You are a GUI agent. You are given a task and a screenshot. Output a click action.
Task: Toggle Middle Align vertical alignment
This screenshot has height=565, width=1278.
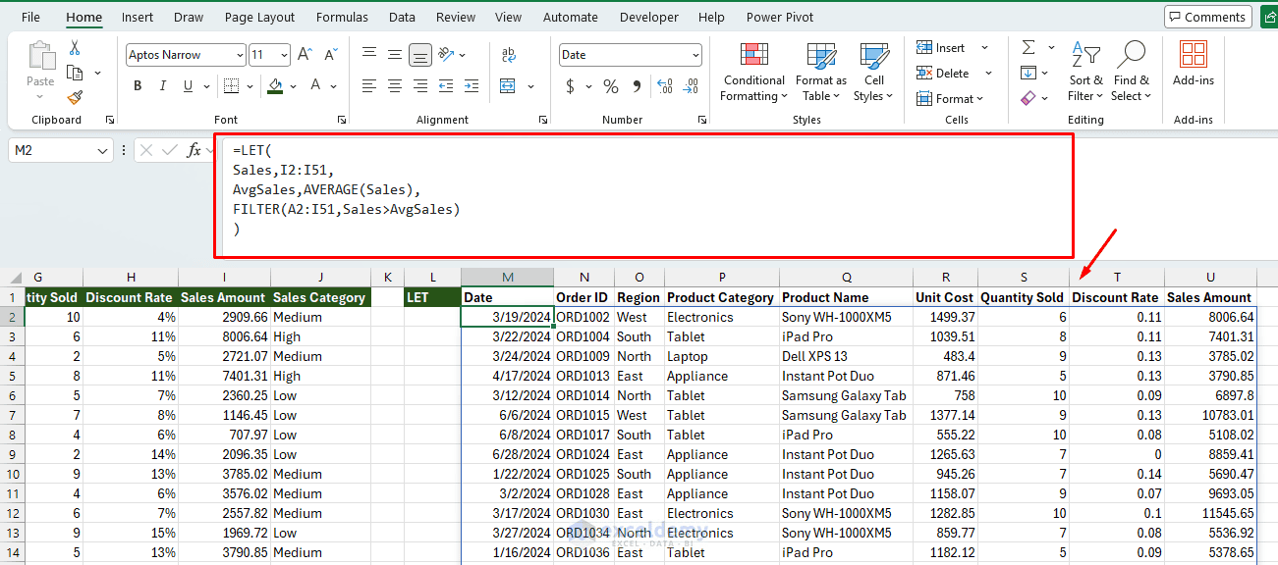(x=395, y=55)
